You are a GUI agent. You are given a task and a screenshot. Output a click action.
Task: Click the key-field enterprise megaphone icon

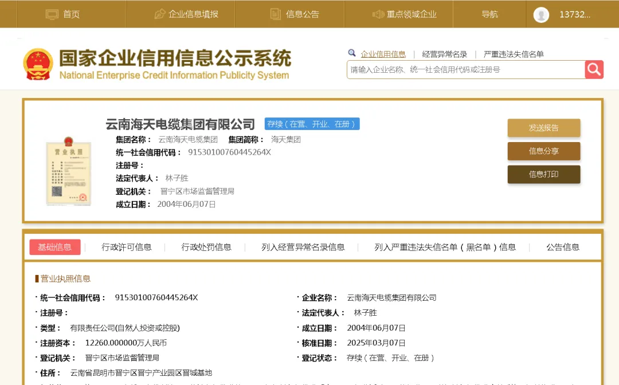coord(378,14)
